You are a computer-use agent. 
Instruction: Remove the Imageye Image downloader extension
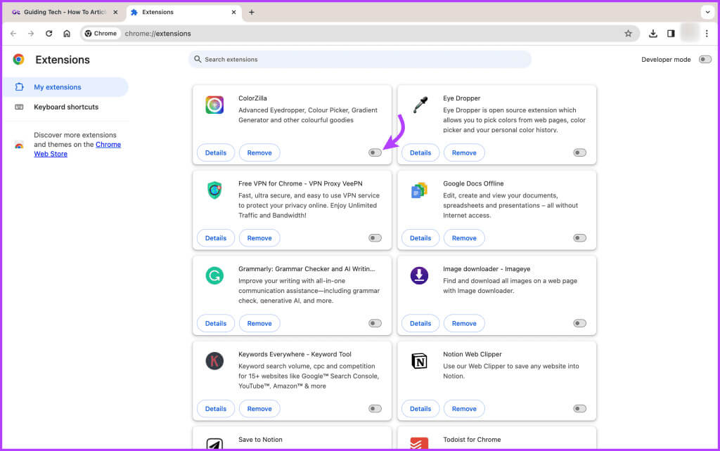click(x=464, y=323)
